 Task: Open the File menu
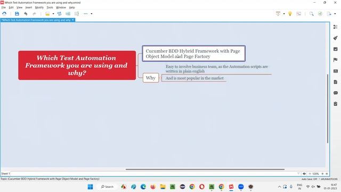(x=4, y=7)
